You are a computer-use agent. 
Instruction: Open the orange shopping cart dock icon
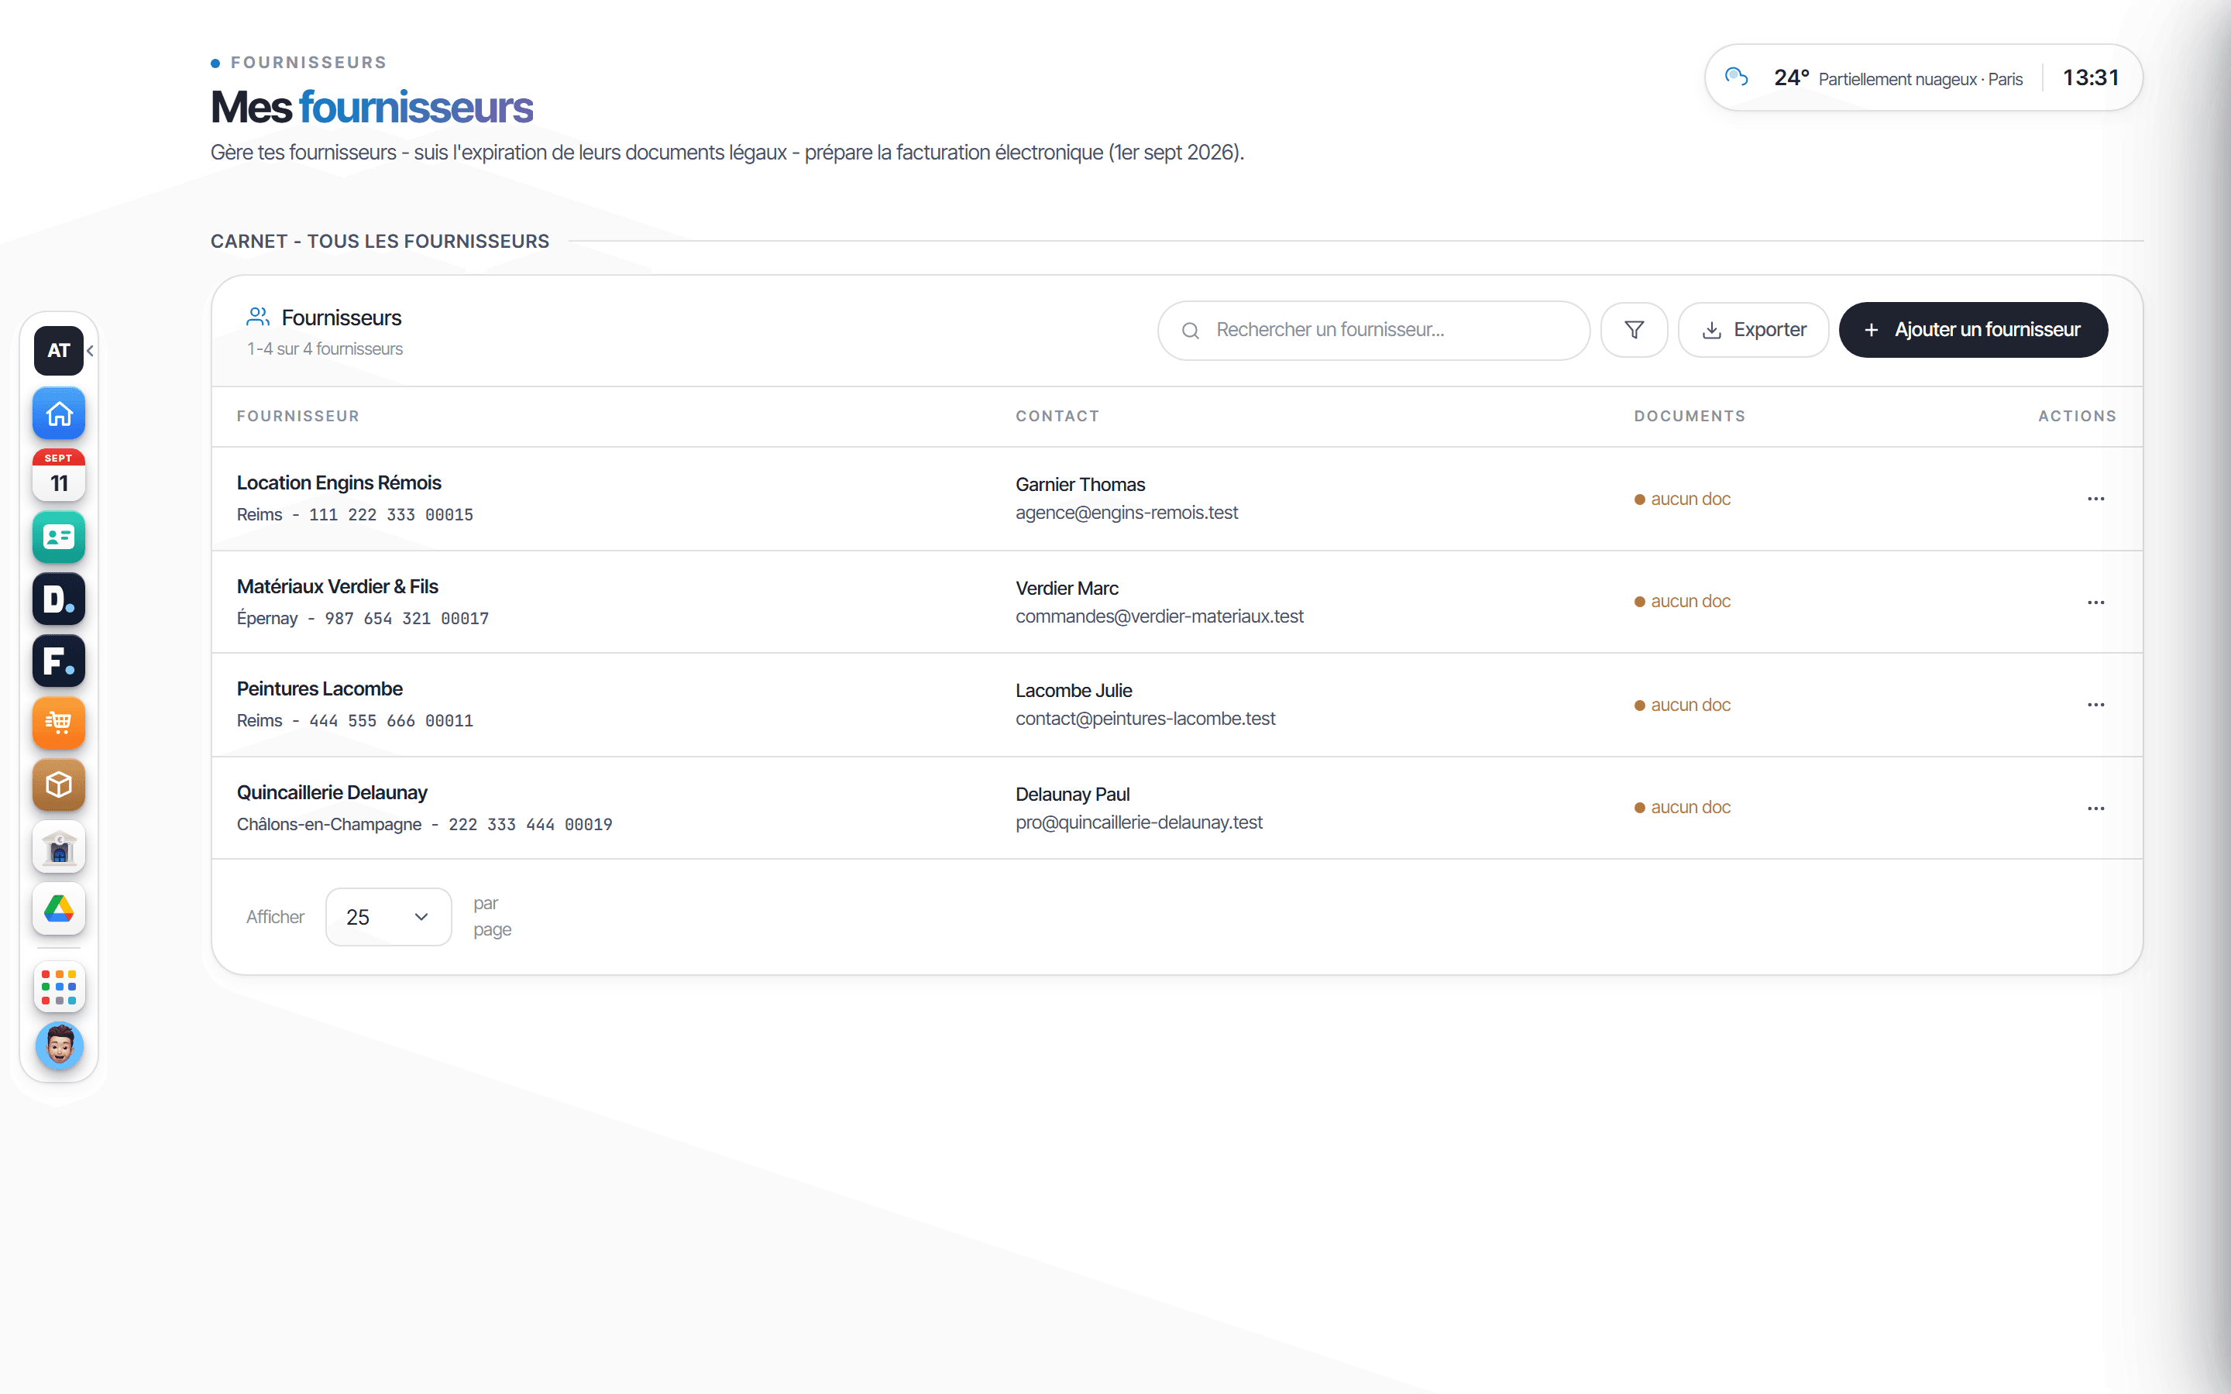pos(59,722)
